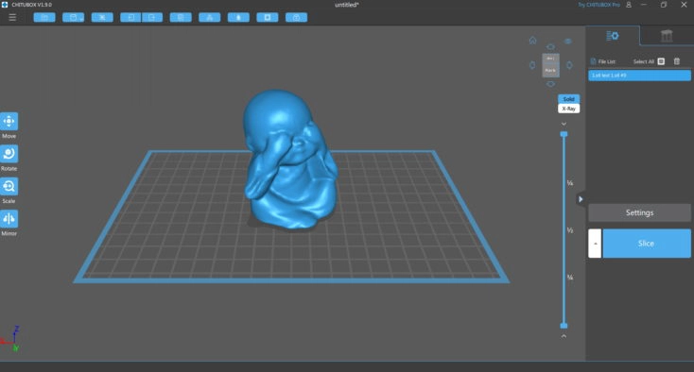The image size is (694, 372).
Task: Click the Undo toolbar icon
Action: tap(131, 17)
